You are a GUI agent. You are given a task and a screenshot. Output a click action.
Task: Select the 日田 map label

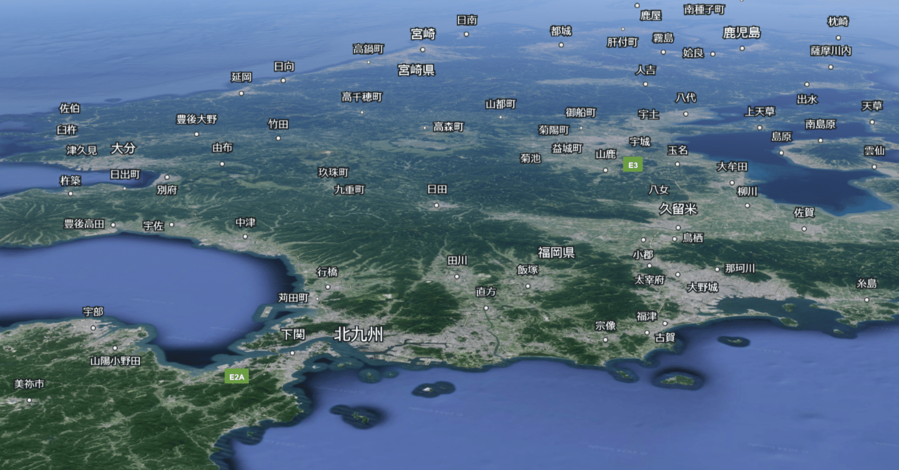[x=437, y=190]
